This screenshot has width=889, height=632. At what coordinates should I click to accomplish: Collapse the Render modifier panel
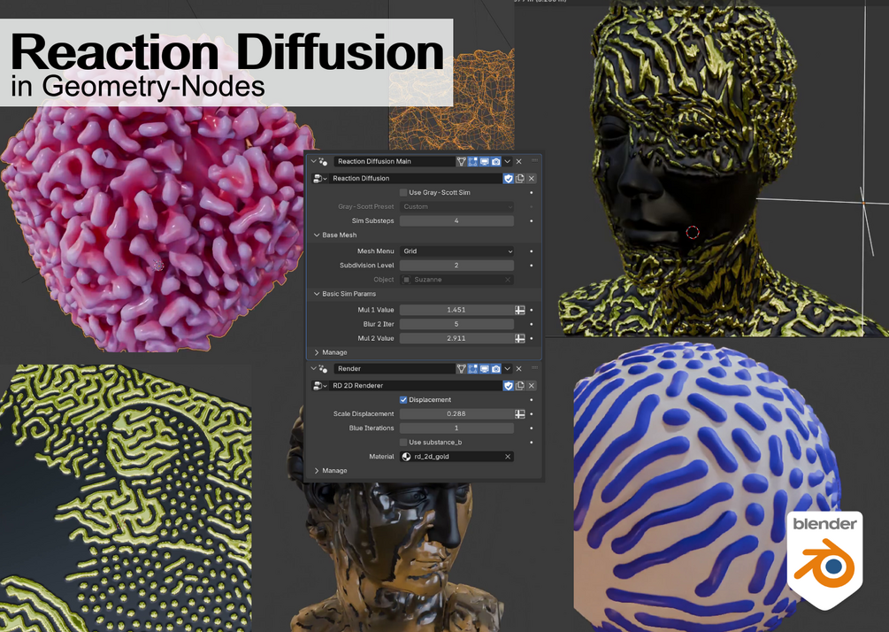pos(313,368)
